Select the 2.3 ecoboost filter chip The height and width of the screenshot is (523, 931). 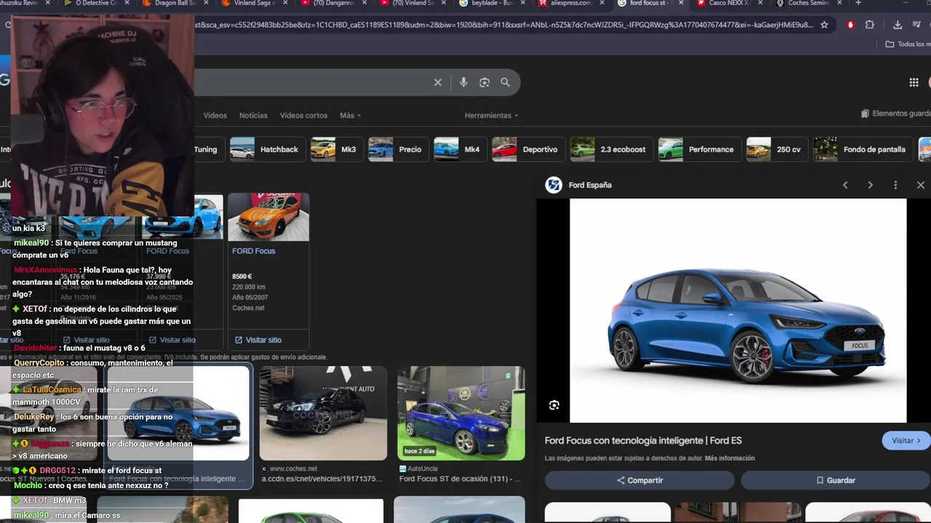pos(612,150)
